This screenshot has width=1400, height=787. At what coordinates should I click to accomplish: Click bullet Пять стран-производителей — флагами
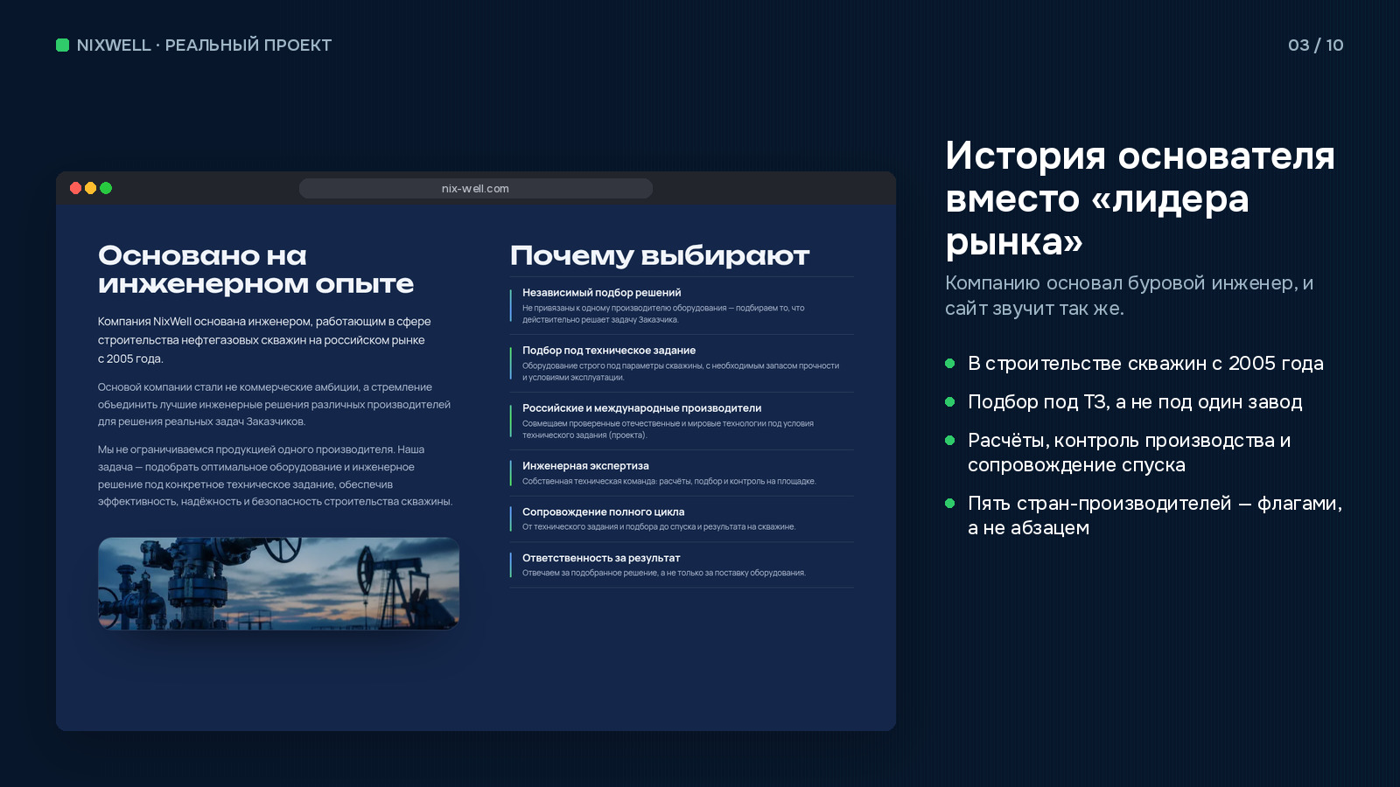click(1155, 515)
